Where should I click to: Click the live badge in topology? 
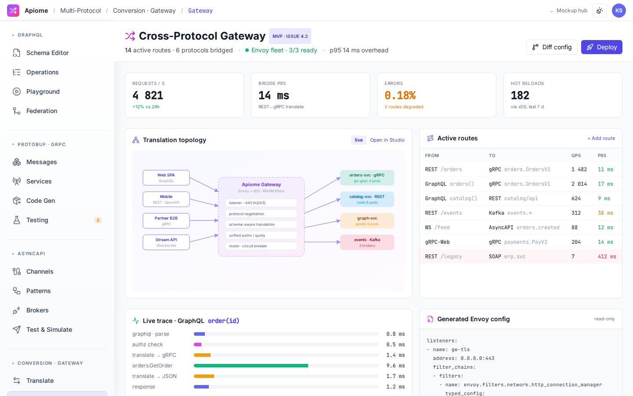359,140
